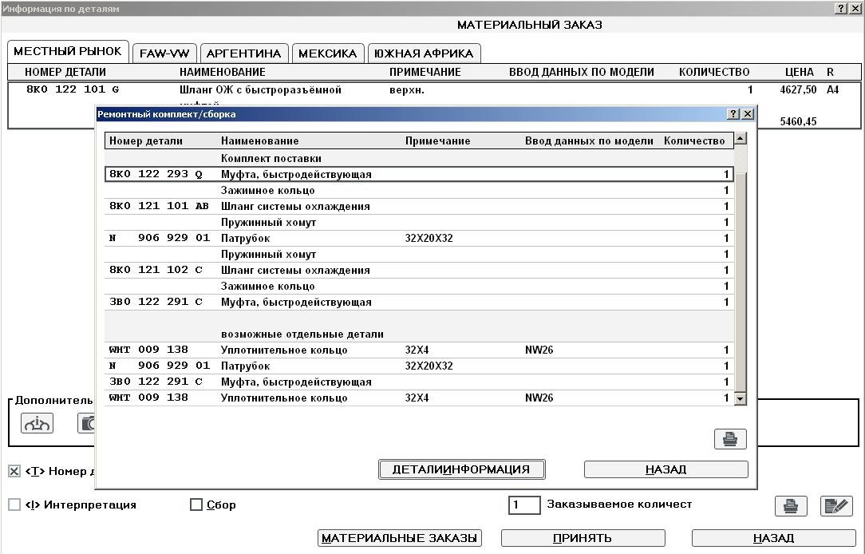Click the parts list scroll up arrow
Screen dimensions: 865x554
tap(741, 138)
